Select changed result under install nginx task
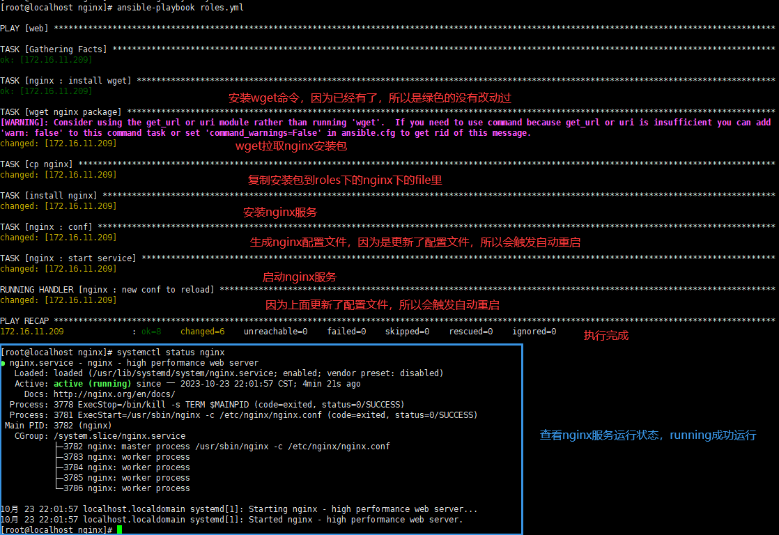 pos(58,206)
